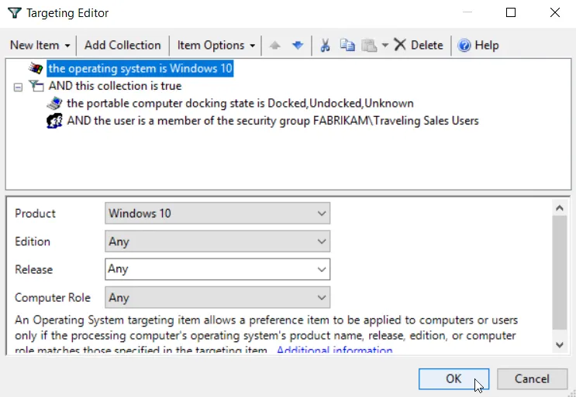Click the OK button
The image size is (576, 397).
coord(454,378)
